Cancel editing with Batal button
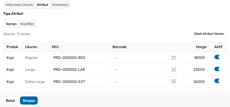230x107 pixels. click(11, 101)
